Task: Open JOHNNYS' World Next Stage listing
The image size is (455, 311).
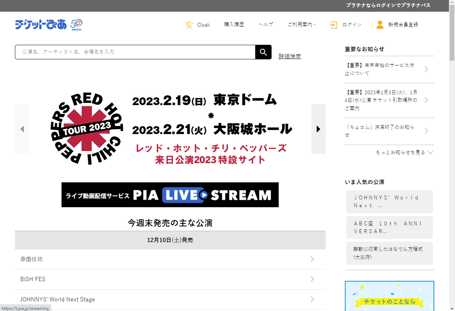Action: coord(170,299)
